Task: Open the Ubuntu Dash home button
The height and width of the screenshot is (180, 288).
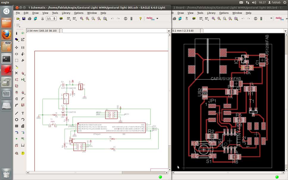Action: pos(7,11)
